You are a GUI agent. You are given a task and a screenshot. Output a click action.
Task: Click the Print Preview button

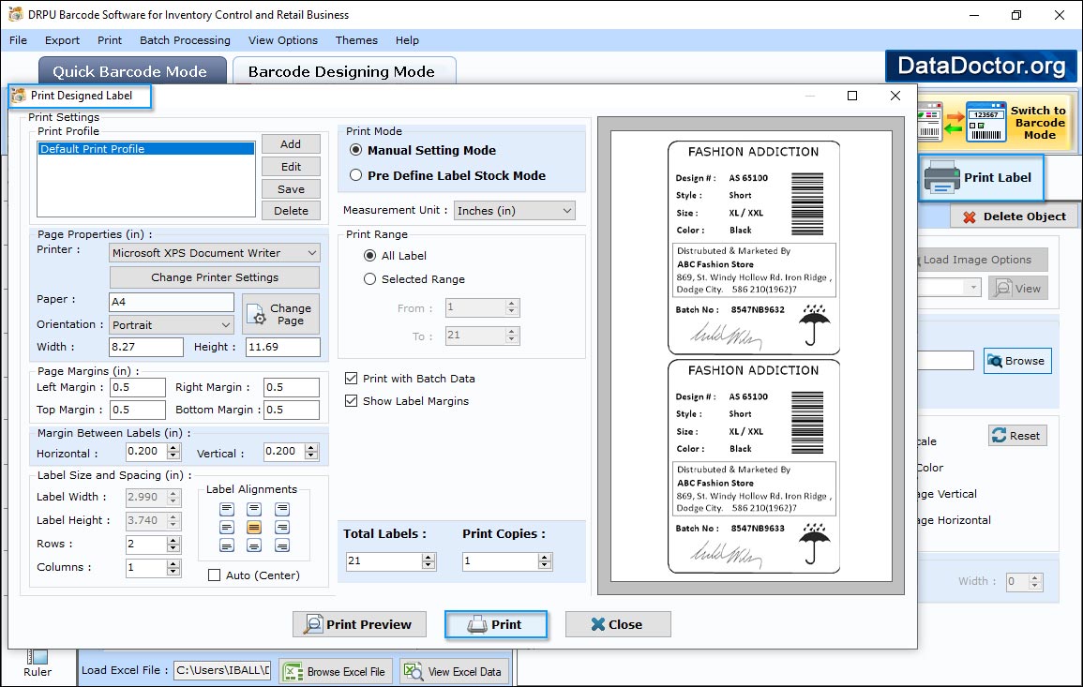point(359,624)
